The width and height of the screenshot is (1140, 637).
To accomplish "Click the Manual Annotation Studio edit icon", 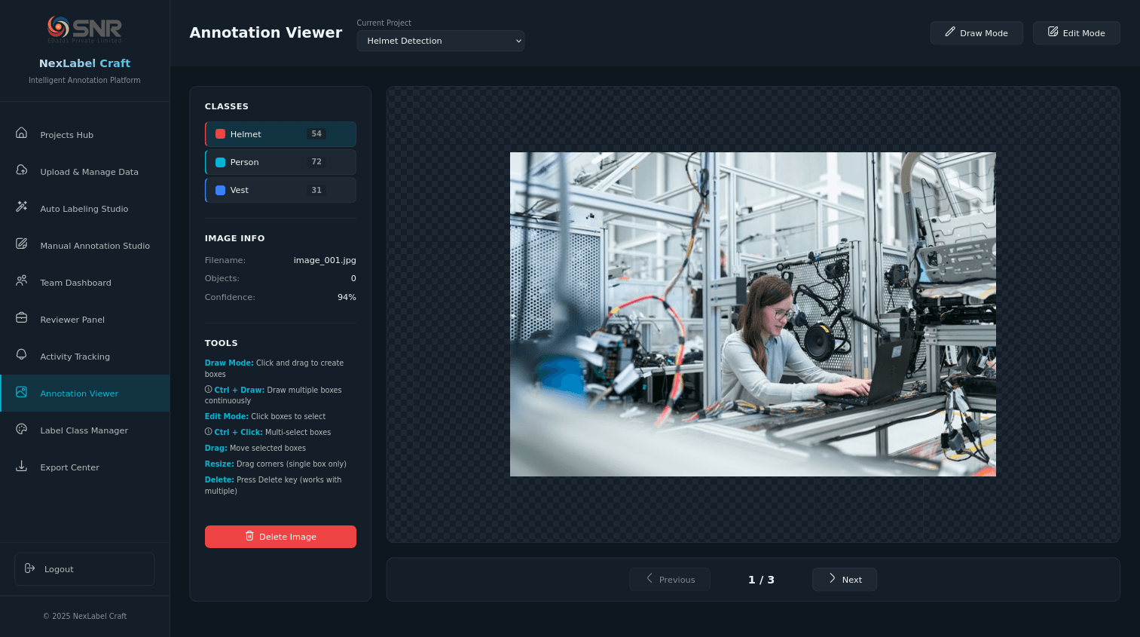I will [22, 244].
